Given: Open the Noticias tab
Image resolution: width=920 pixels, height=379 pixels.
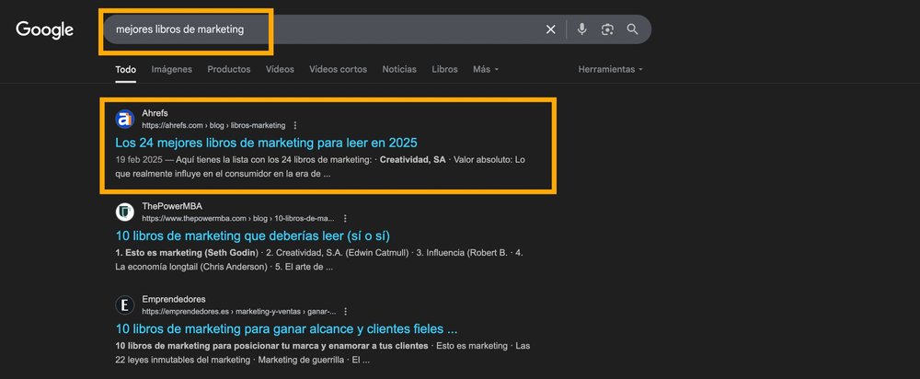Looking at the screenshot, I should (x=399, y=69).
